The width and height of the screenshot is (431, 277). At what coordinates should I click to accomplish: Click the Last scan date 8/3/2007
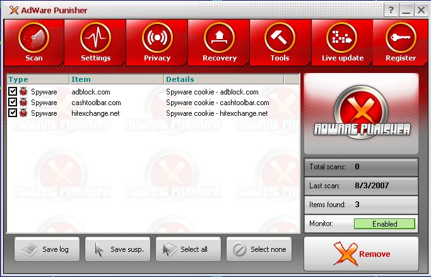372,186
